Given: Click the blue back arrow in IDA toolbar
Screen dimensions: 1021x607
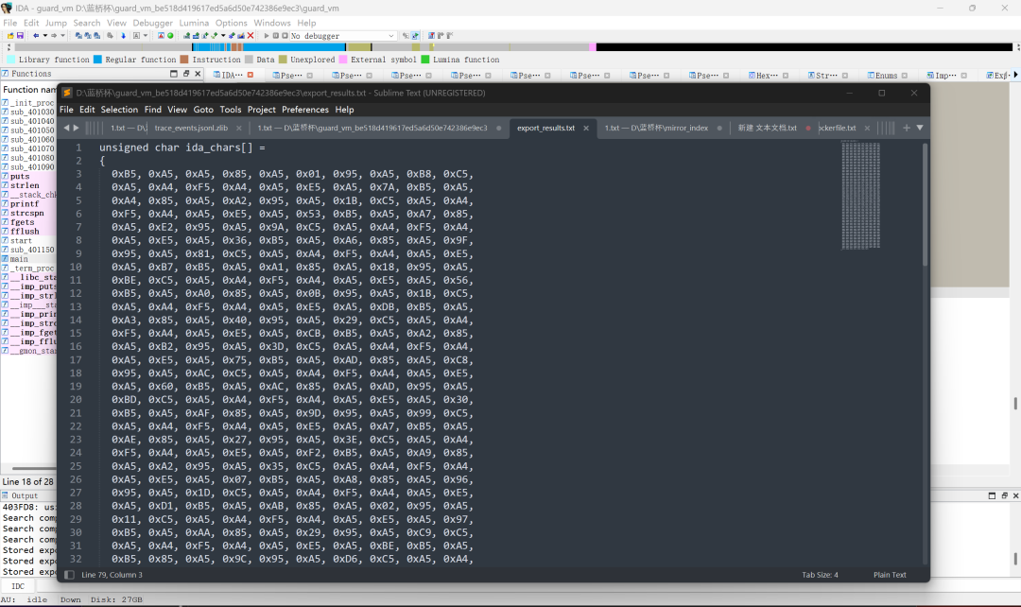Looking at the screenshot, I should coord(36,36).
